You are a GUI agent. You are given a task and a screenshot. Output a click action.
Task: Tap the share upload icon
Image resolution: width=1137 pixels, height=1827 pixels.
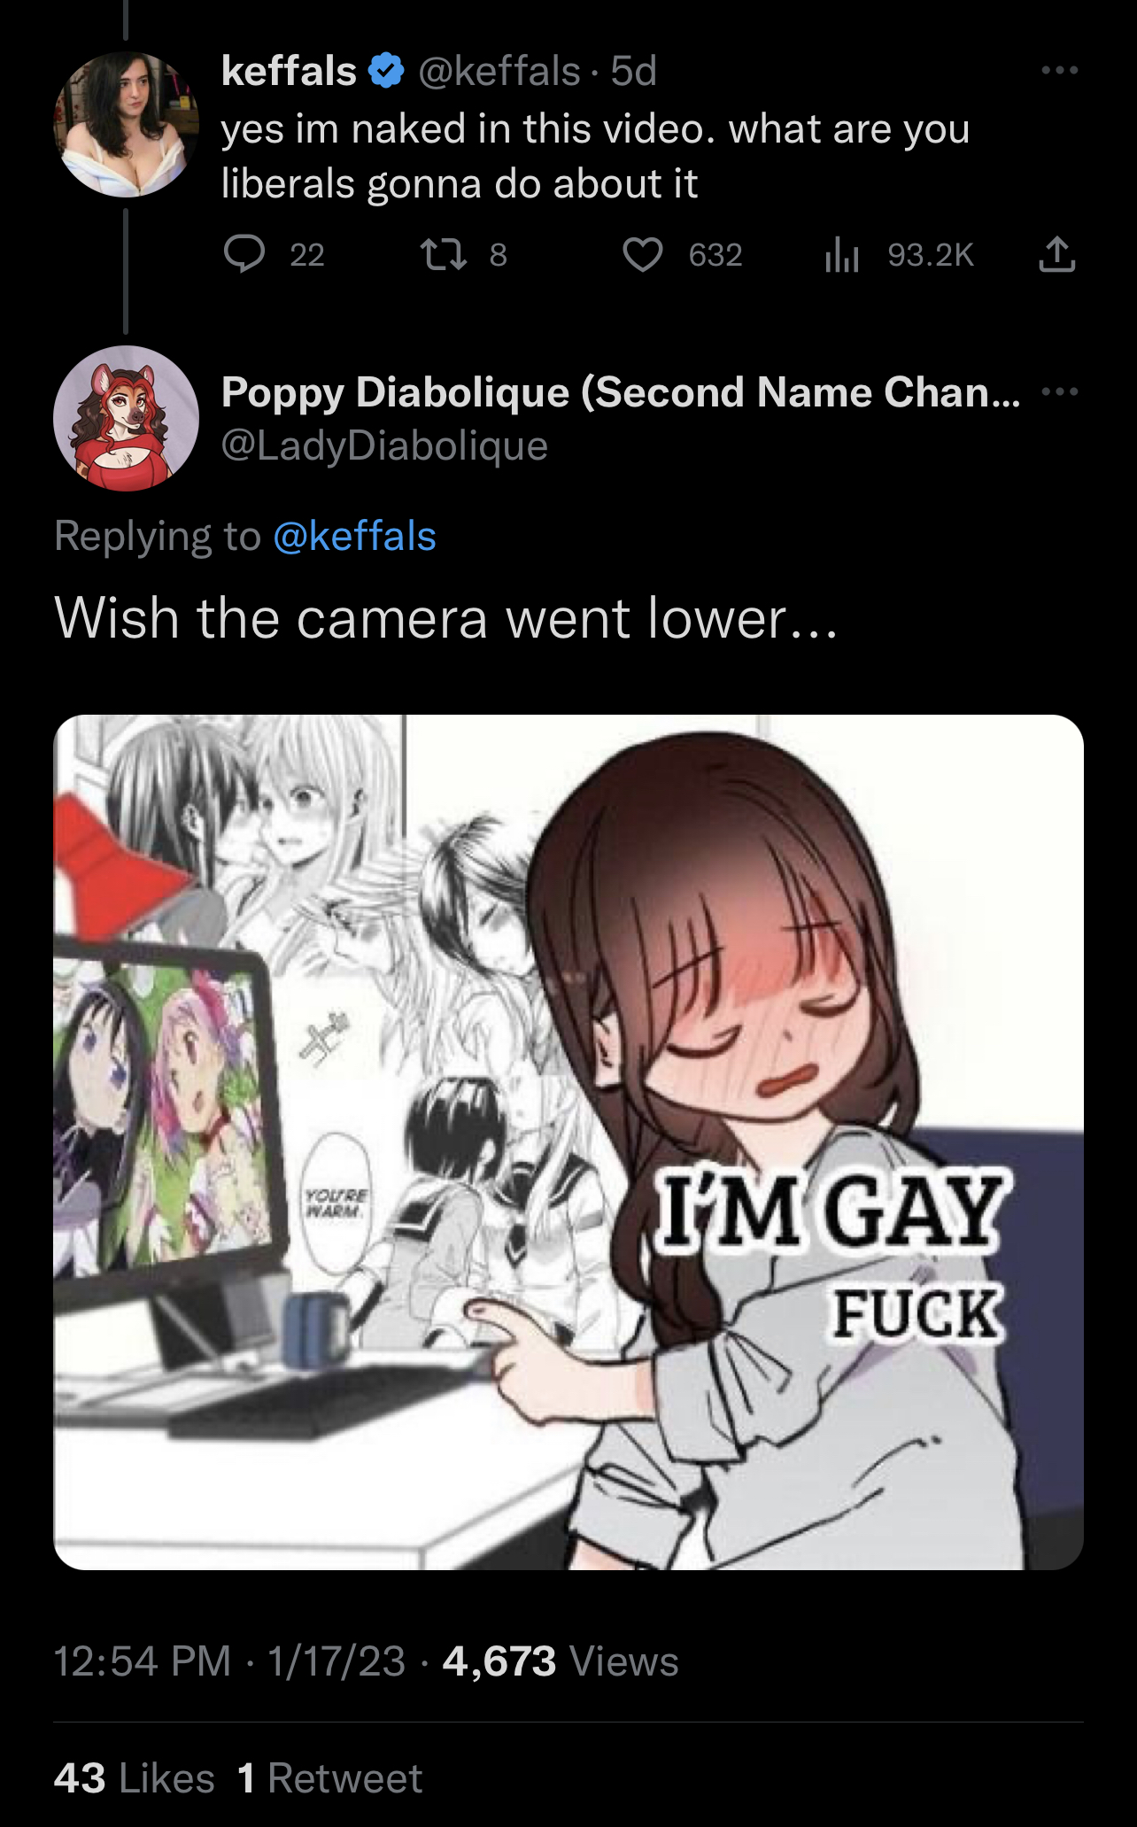1056,254
